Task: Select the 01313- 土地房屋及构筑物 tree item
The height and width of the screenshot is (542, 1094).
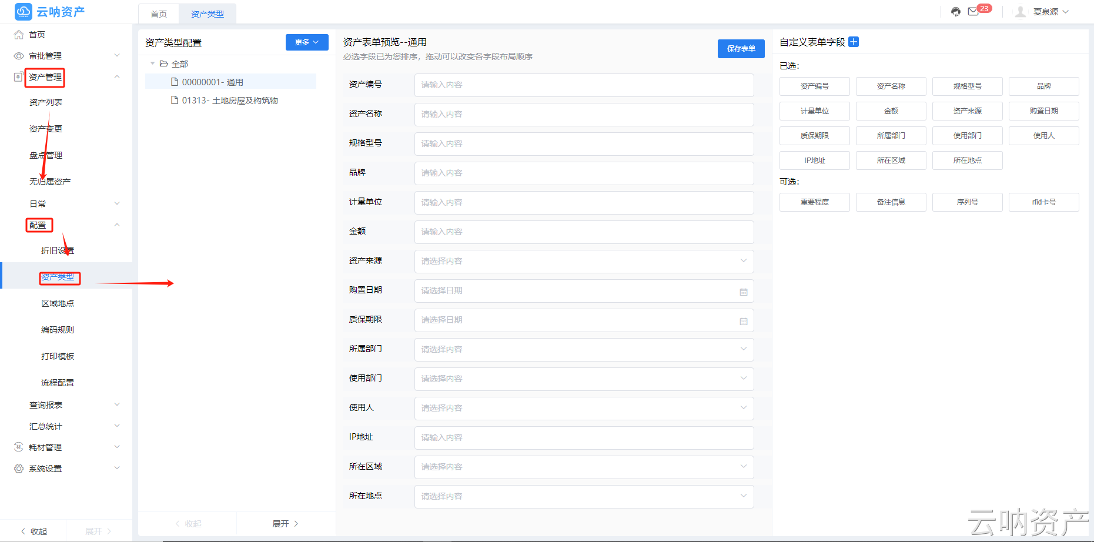Action: 230,100
